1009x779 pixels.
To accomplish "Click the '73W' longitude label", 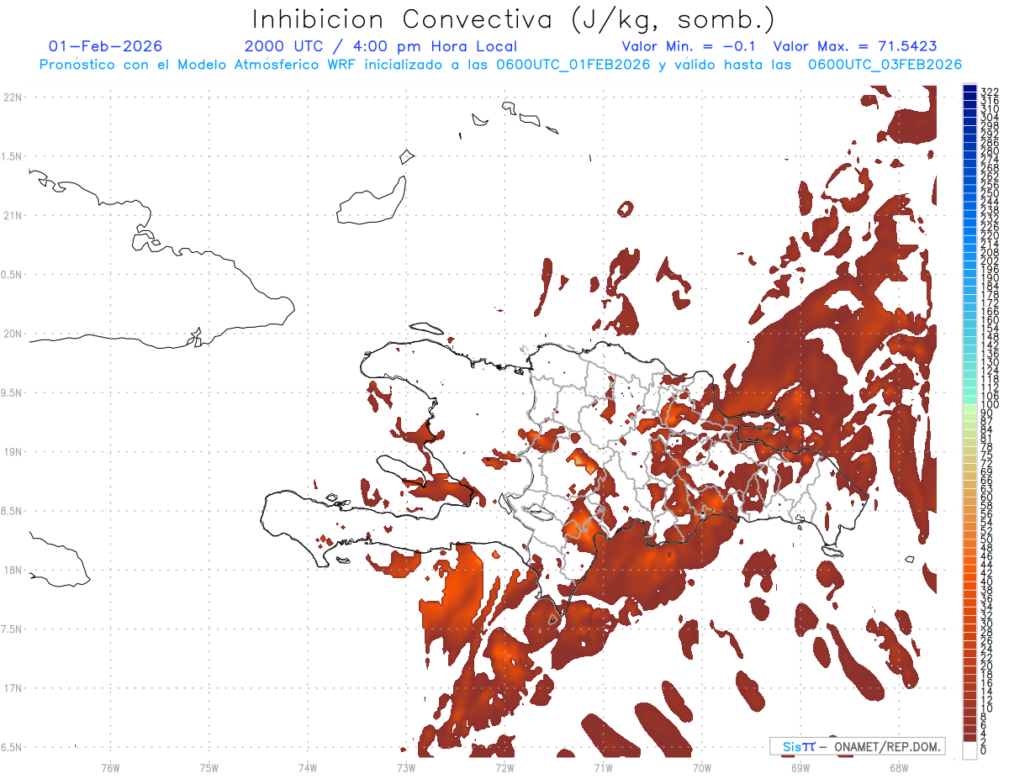I will click(406, 767).
